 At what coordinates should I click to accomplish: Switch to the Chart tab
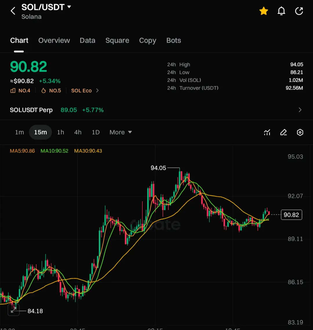coord(19,40)
